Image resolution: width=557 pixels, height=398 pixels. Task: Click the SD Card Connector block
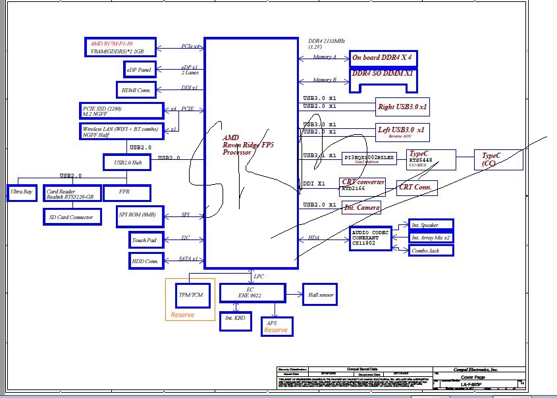tap(72, 216)
